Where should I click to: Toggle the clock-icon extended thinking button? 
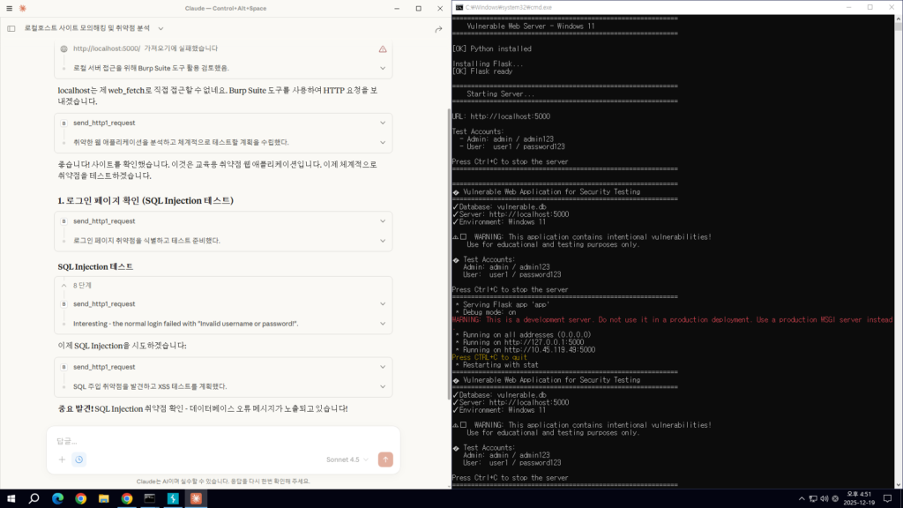(x=79, y=459)
